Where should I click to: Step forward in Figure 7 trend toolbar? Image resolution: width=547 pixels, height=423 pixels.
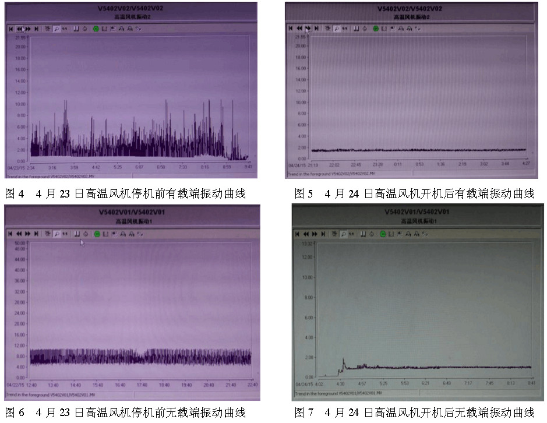(x=315, y=234)
